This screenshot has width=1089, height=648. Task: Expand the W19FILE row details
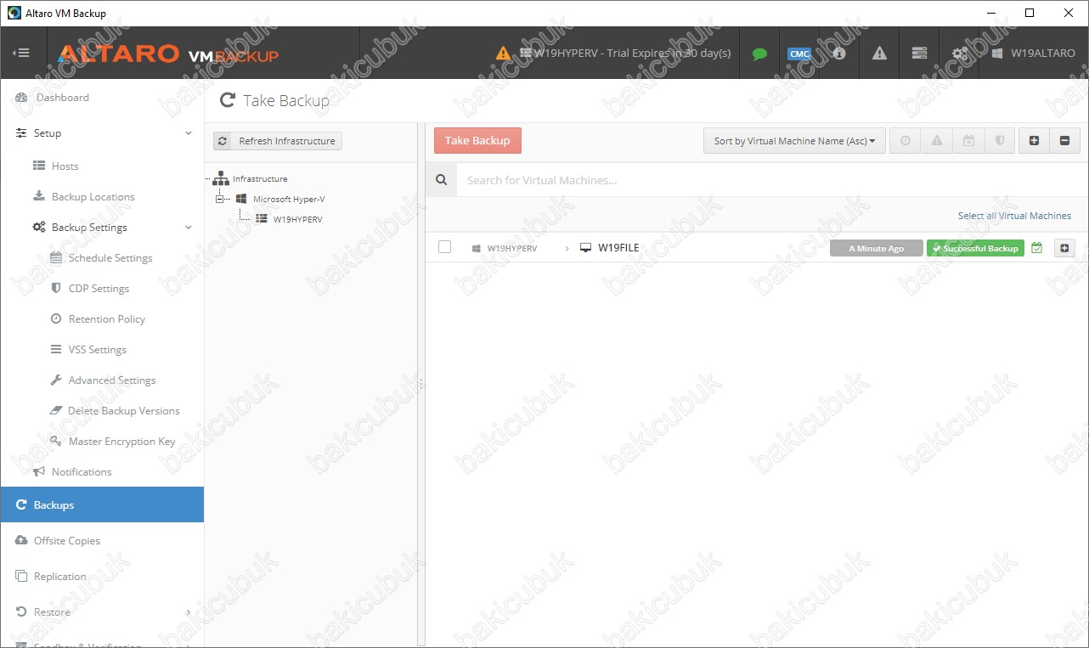pos(1064,248)
